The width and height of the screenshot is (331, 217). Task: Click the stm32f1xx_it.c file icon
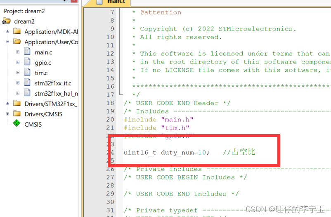click(x=27, y=83)
